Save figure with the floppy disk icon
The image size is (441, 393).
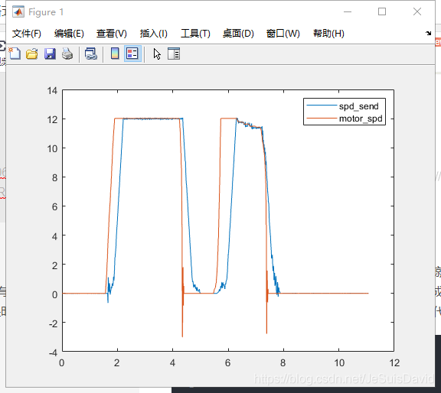(x=50, y=54)
